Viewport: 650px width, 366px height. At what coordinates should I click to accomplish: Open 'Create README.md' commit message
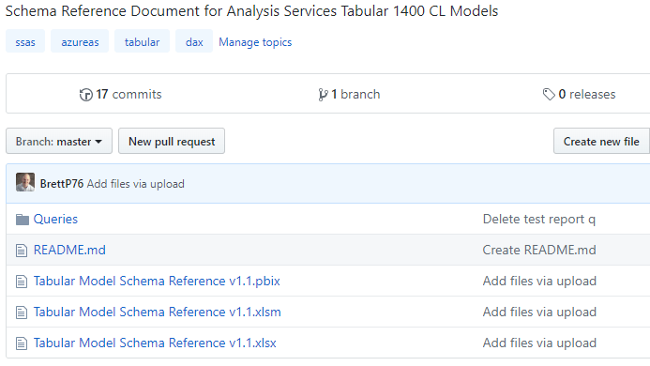click(x=539, y=251)
